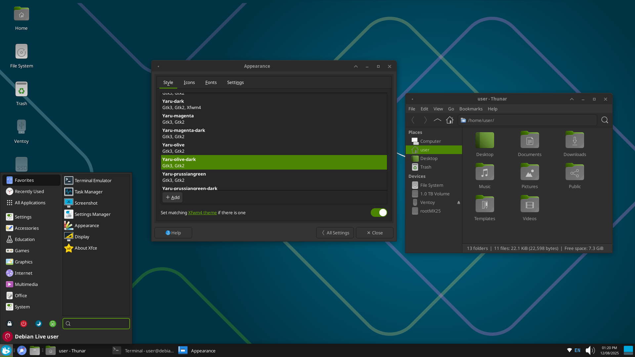Roll up the Appearance window using the caret

tap(356, 66)
